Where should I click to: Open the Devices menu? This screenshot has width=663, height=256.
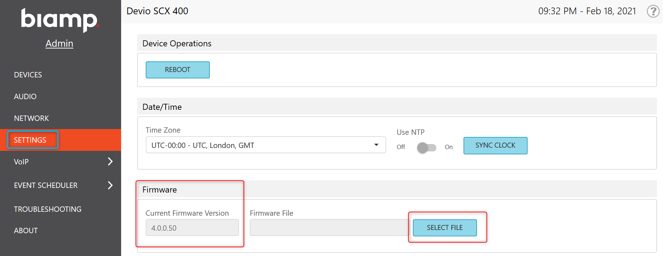(28, 75)
